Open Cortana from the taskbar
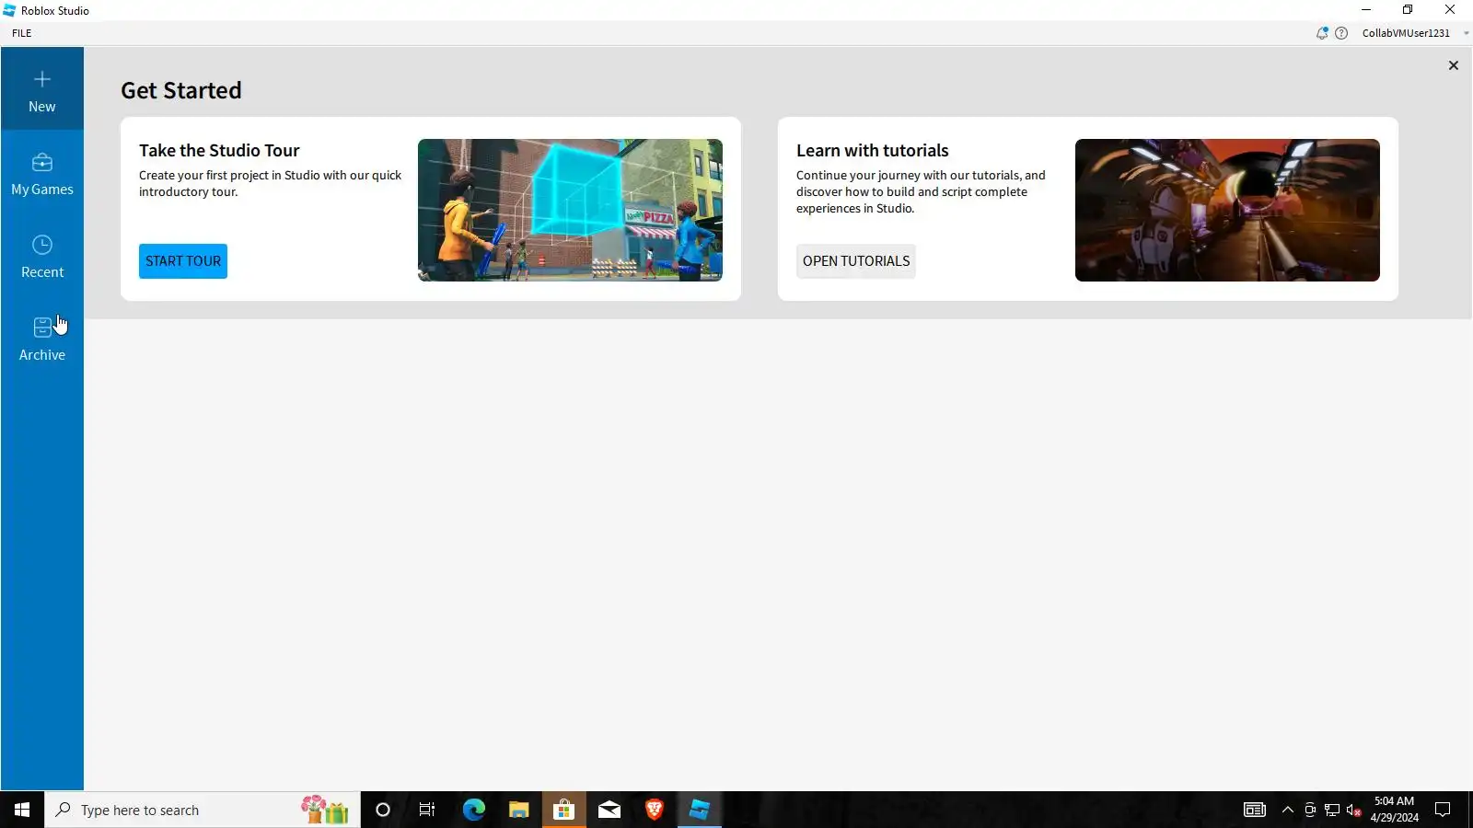 (383, 810)
